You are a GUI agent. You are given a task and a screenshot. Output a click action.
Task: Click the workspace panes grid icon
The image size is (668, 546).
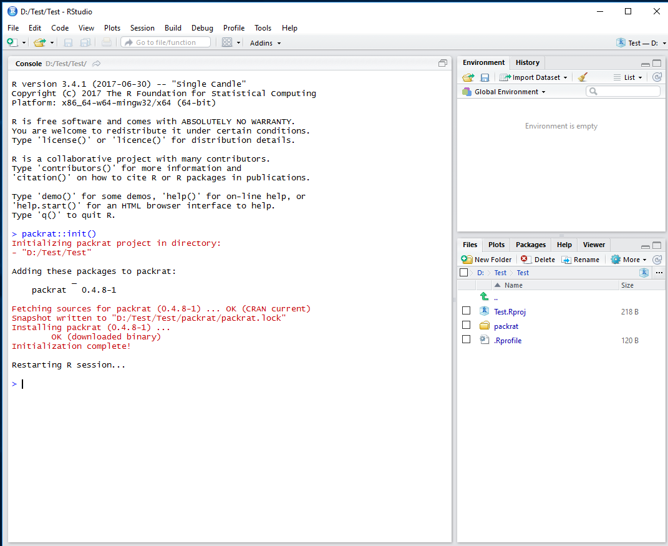227,42
